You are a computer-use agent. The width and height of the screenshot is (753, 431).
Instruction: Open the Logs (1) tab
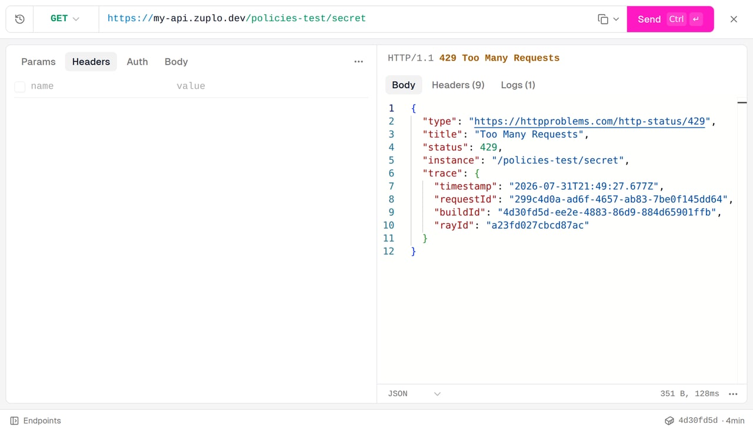click(x=518, y=85)
